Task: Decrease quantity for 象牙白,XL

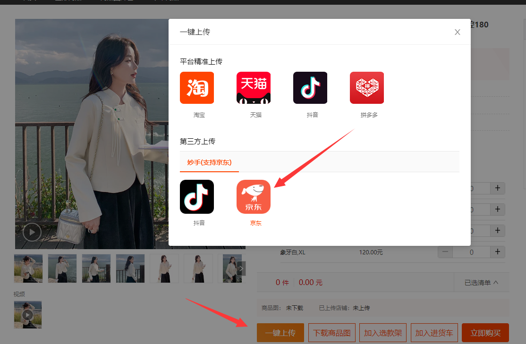Action: tap(445, 252)
